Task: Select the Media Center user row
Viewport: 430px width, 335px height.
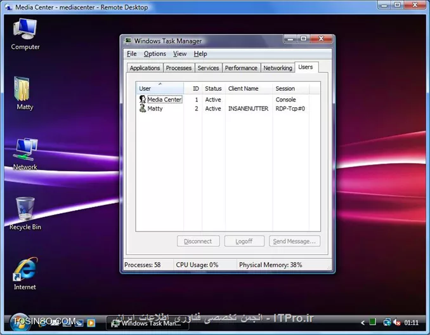Action: pyautogui.click(x=228, y=100)
